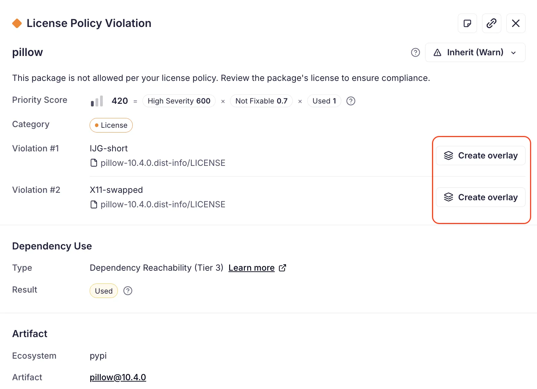
Task: Open the LICENSE file under Violation #1
Action: (163, 163)
